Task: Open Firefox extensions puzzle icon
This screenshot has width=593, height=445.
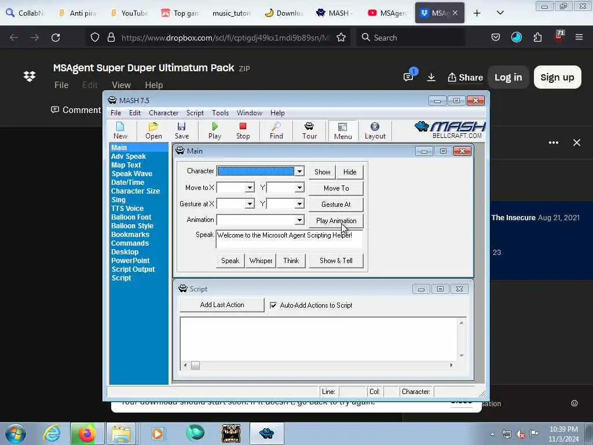Action: (x=537, y=38)
